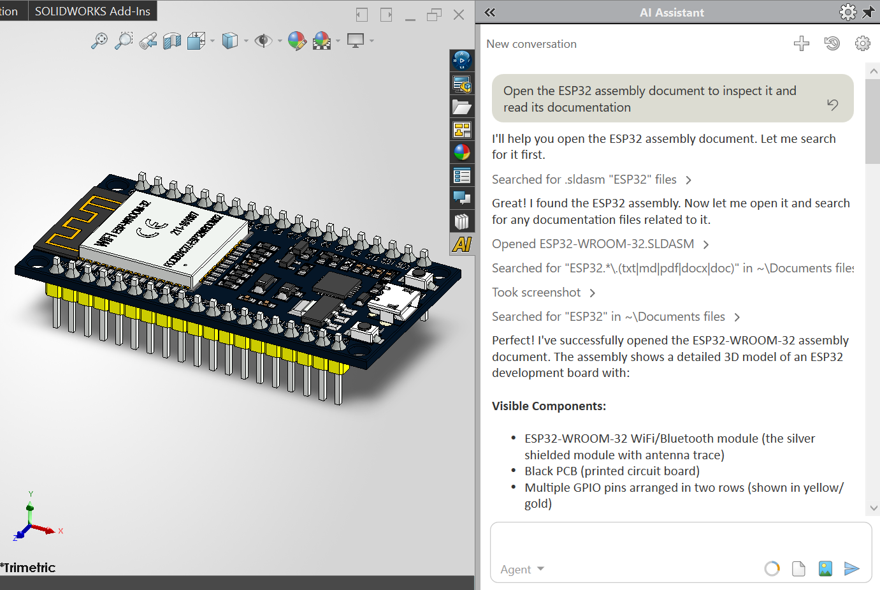Activate the Zoom to Area tool
This screenshot has height=590, width=880.
124,40
